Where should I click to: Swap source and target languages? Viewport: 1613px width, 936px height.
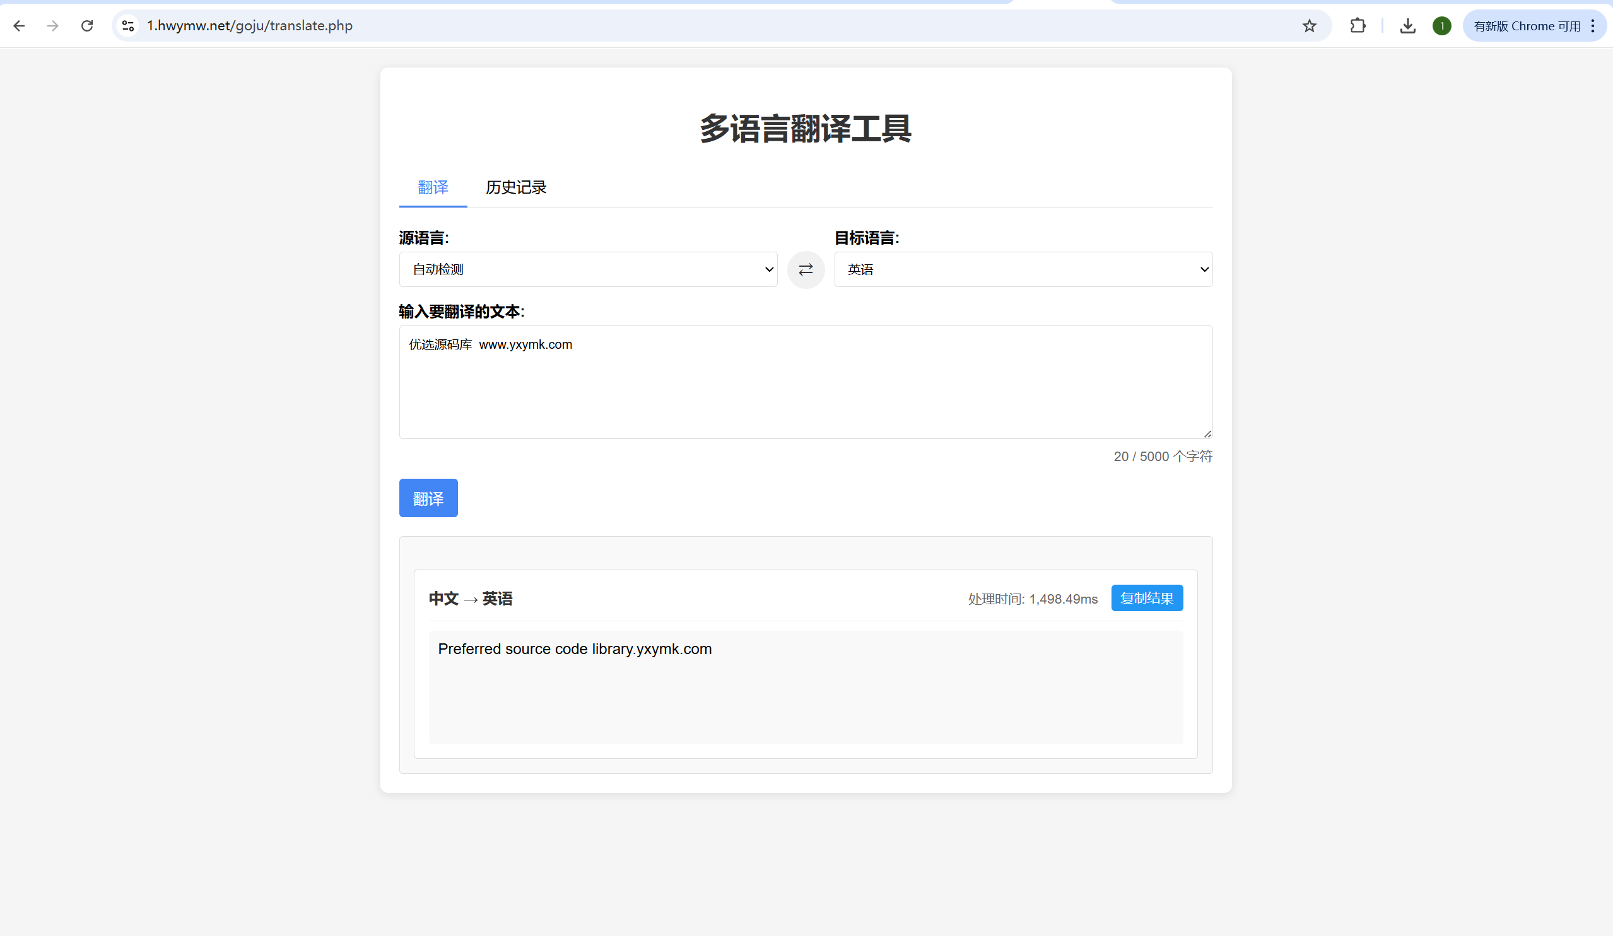806,269
